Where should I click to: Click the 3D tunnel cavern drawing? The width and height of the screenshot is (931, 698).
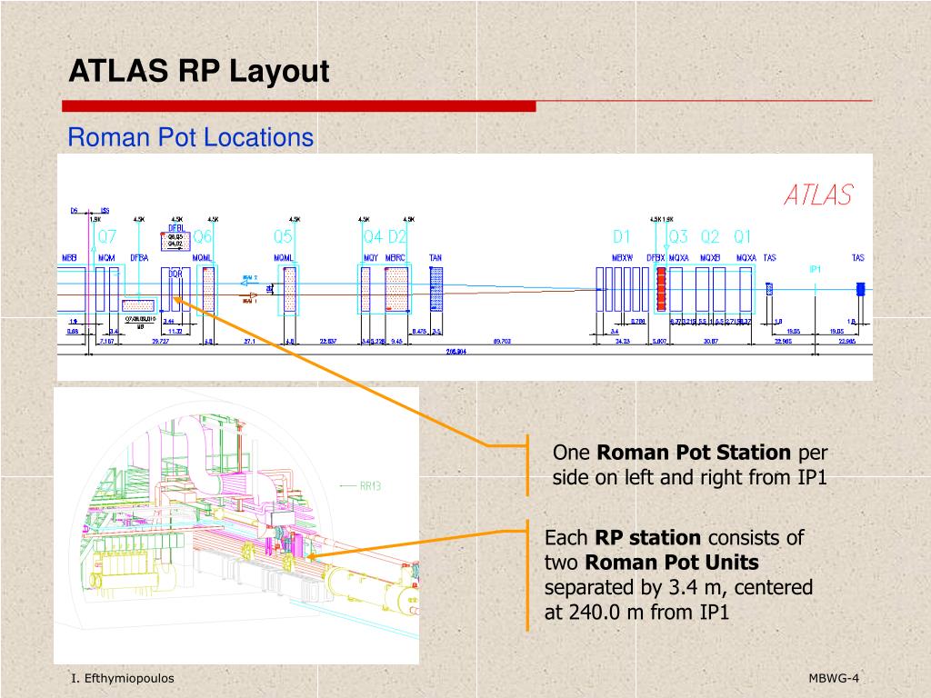click(236, 526)
